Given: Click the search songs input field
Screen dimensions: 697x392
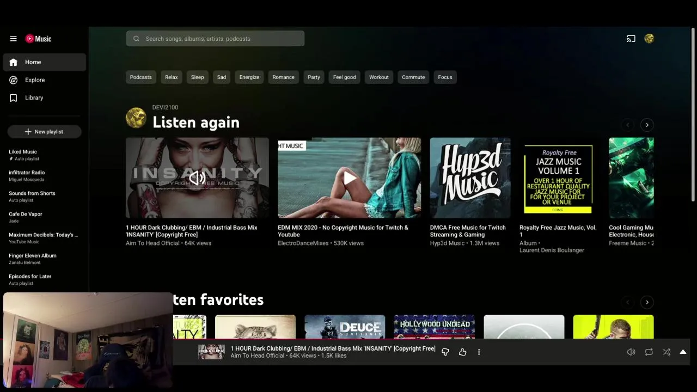Looking at the screenshot, I should [x=215, y=39].
